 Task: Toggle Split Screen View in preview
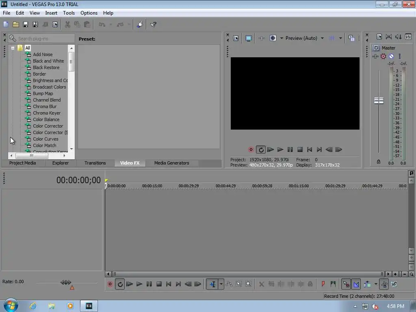pos(273,38)
